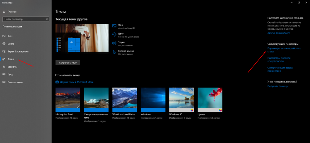This screenshot has height=143, width=310.
Task: Open the Курсор мыши setting
Action: coord(123,52)
